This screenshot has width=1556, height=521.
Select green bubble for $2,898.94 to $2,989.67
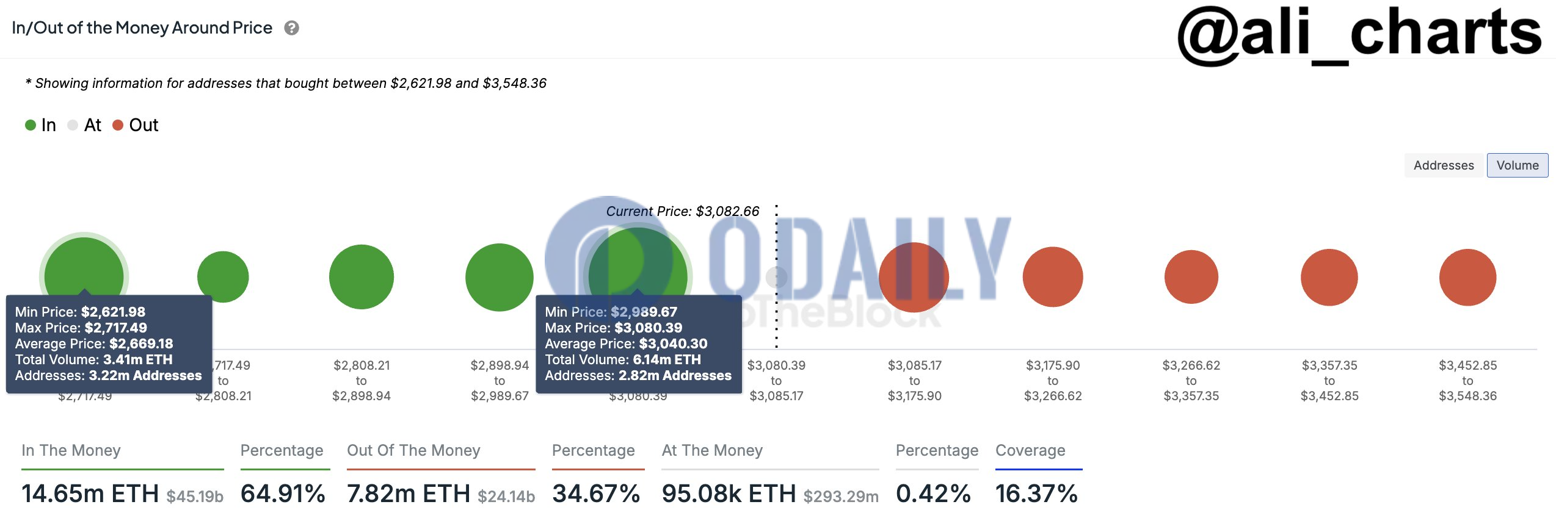[500, 277]
